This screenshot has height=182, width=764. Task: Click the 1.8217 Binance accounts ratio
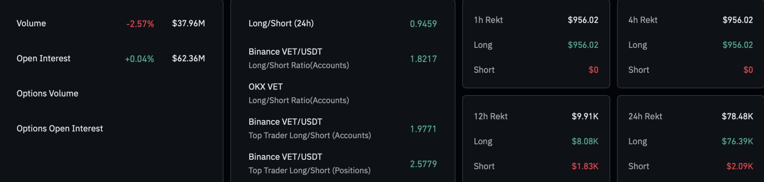(423, 59)
